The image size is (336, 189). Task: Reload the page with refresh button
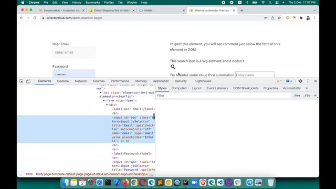(x=35, y=18)
